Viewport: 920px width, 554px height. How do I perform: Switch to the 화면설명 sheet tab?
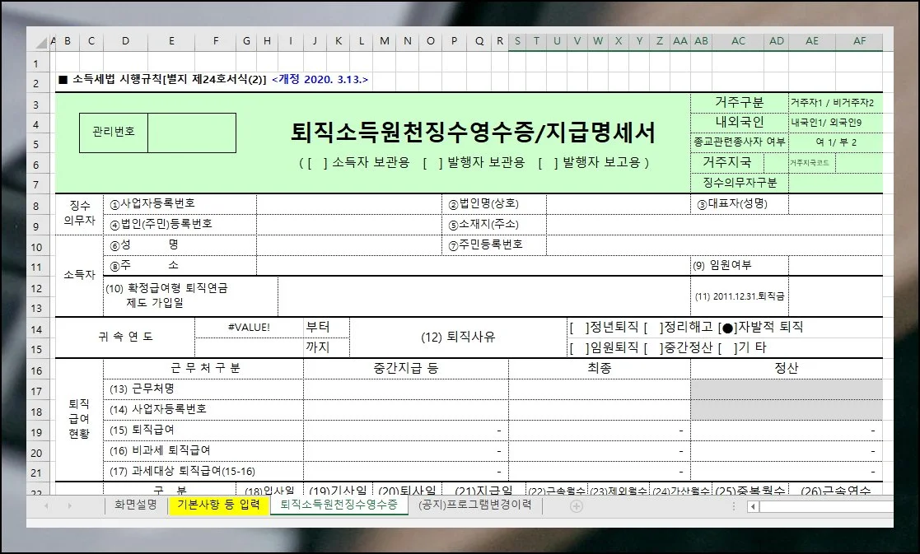(136, 505)
